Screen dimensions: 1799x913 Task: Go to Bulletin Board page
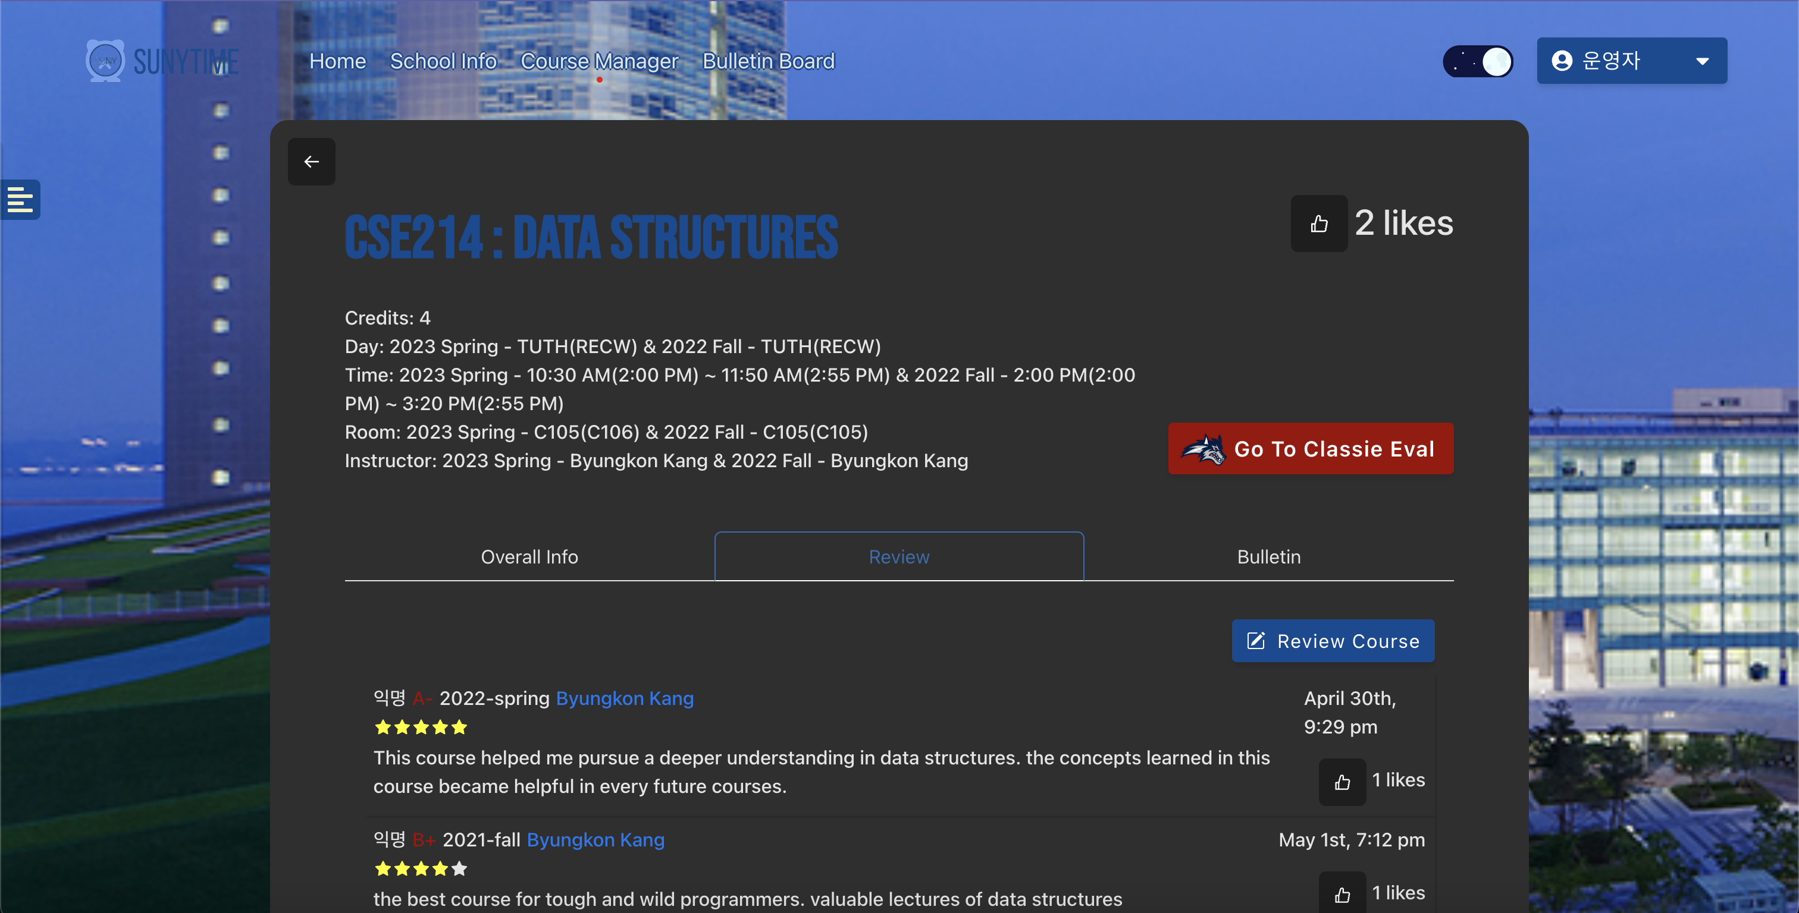(768, 61)
